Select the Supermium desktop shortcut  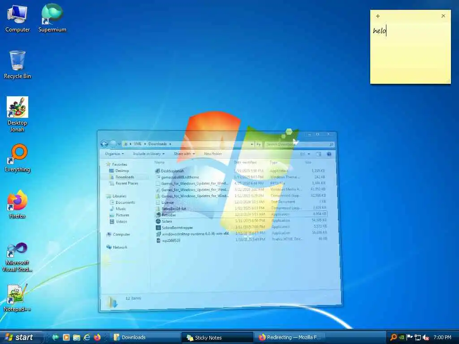point(52,18)
